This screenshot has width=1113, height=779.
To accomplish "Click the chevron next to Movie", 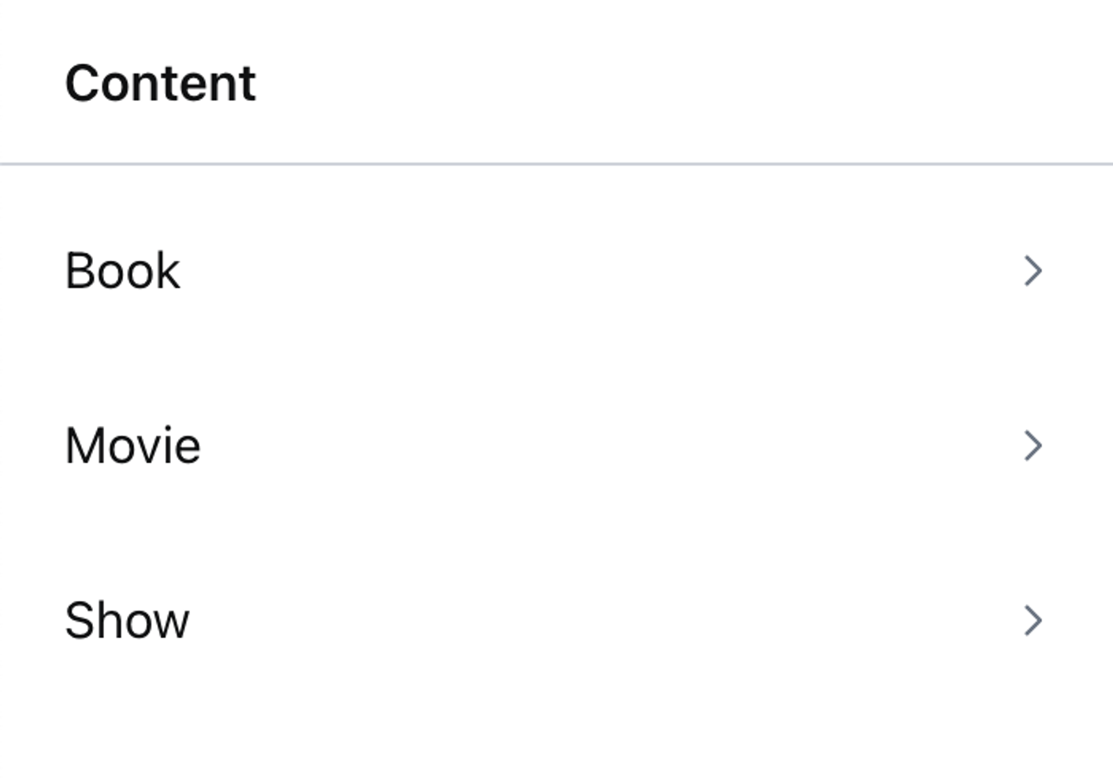I will [1032, 446].
